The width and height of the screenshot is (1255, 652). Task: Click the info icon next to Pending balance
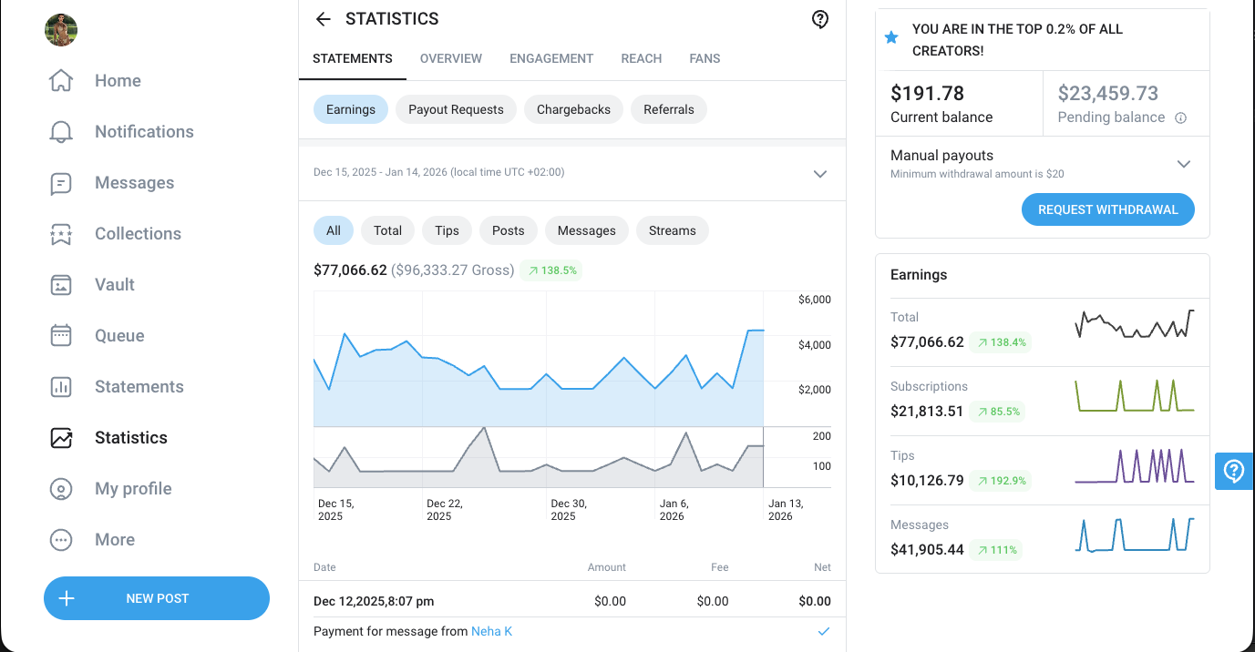tap(1180, 117)
